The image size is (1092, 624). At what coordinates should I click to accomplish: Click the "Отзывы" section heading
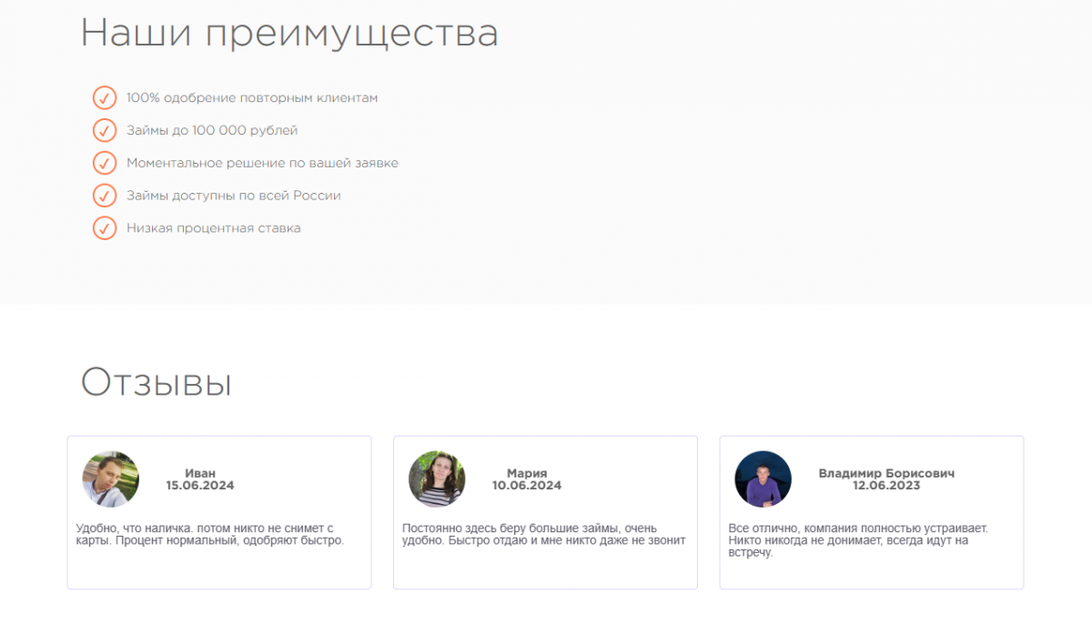[x=156, y=383]
